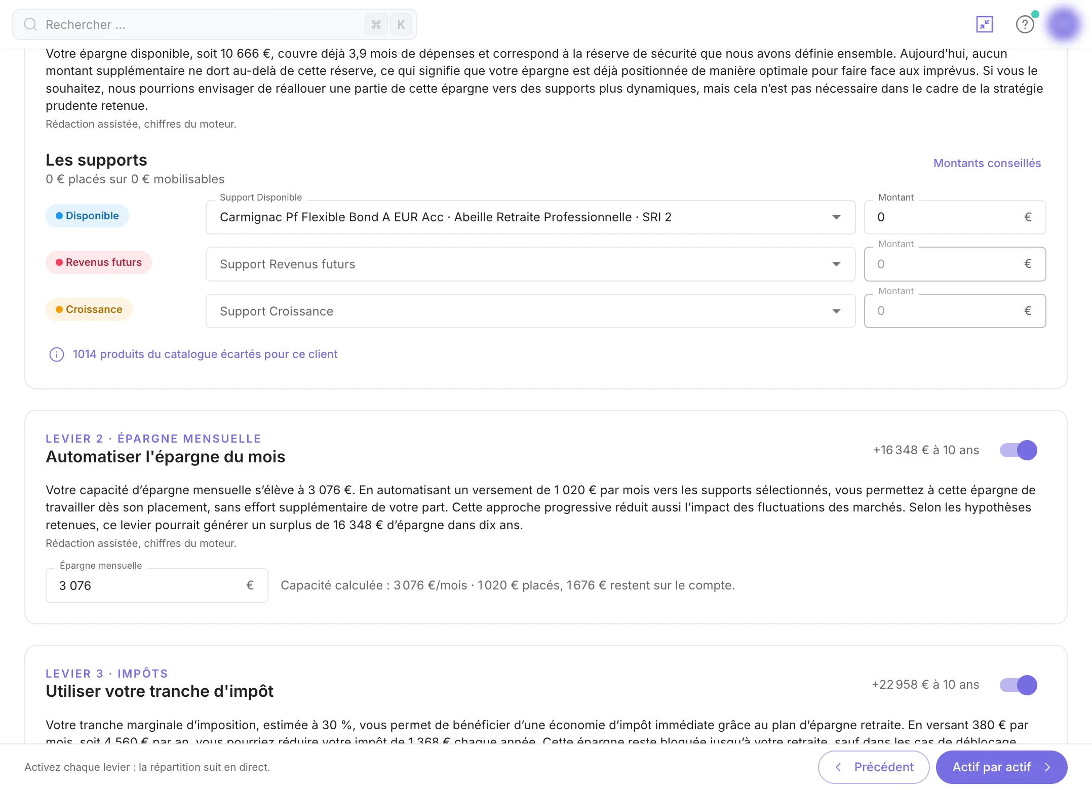The image size is (1092, 790).
Task: Click the K shortcut key badge
Action: tap(401, 24)
